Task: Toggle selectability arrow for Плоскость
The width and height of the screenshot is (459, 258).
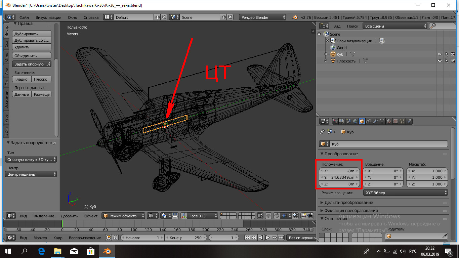Action: coord(447,61)
